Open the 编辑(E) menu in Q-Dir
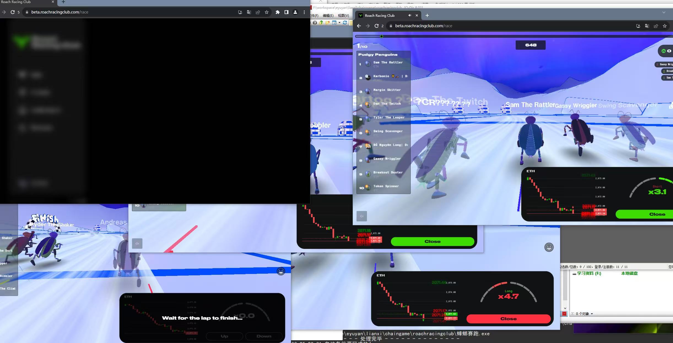Screen dimensions: 673x343 [x=328, y=15]
